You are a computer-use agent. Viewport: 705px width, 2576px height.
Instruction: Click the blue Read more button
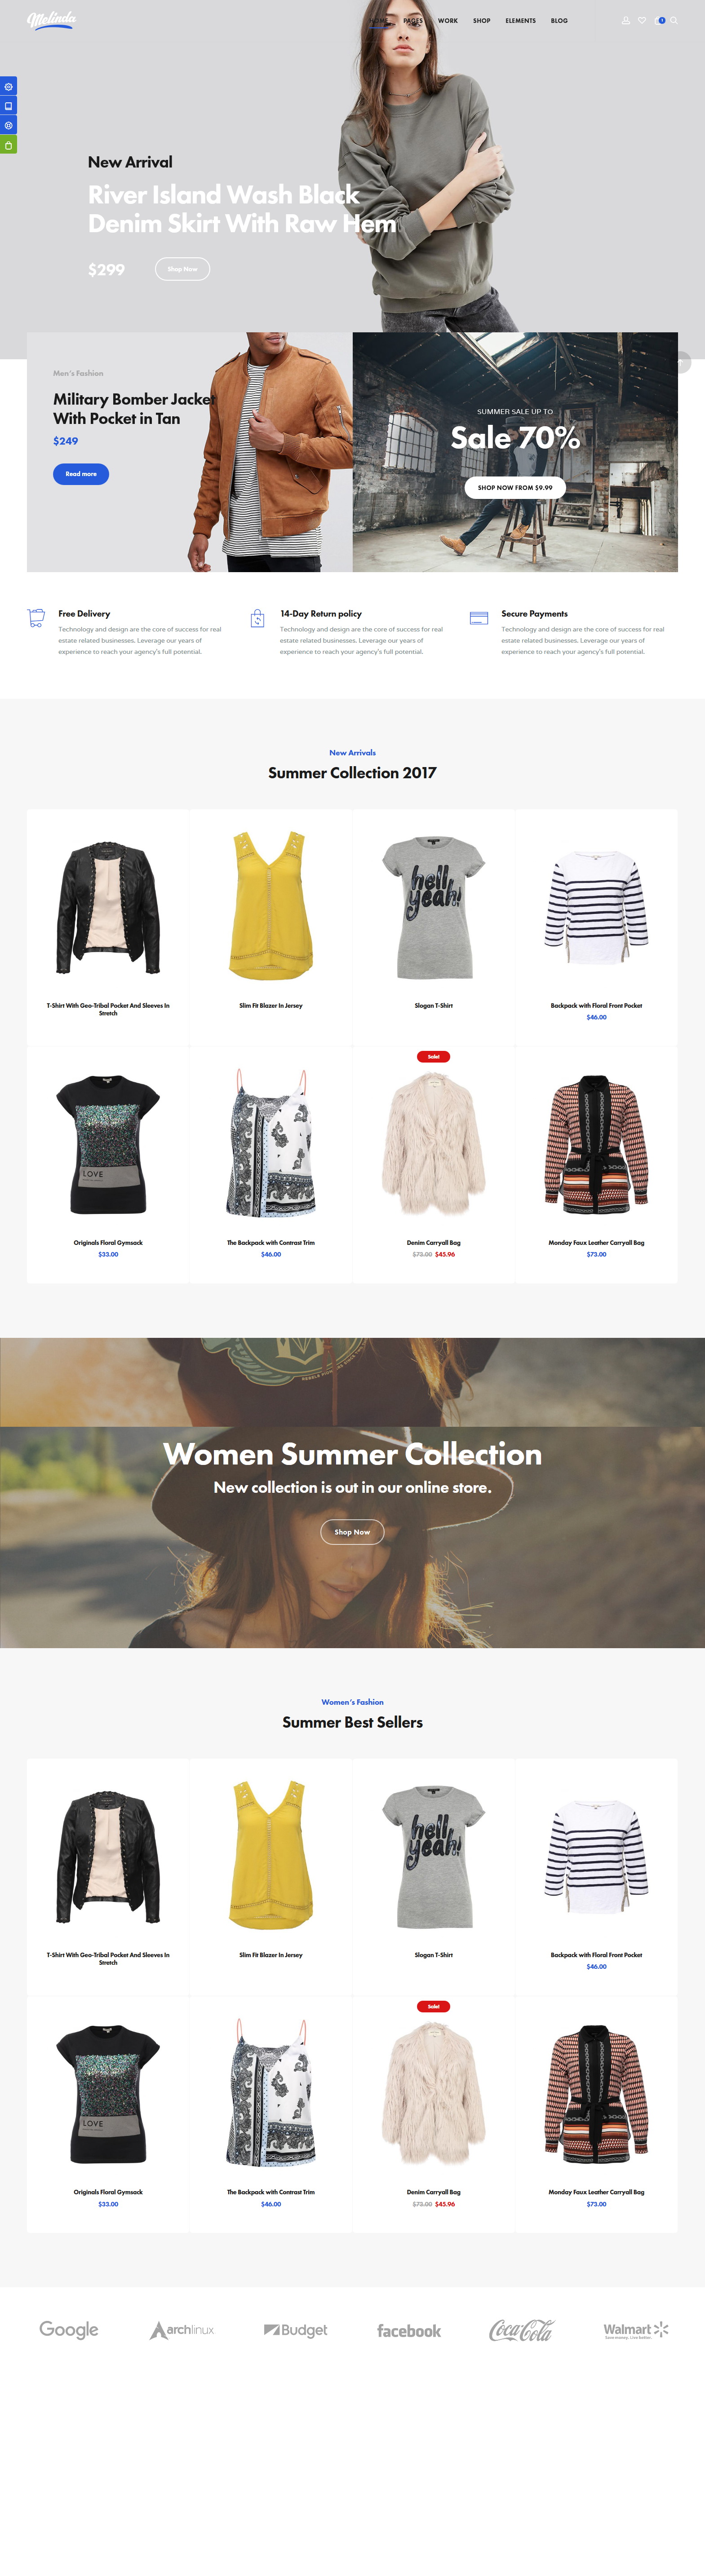point(81,473)
